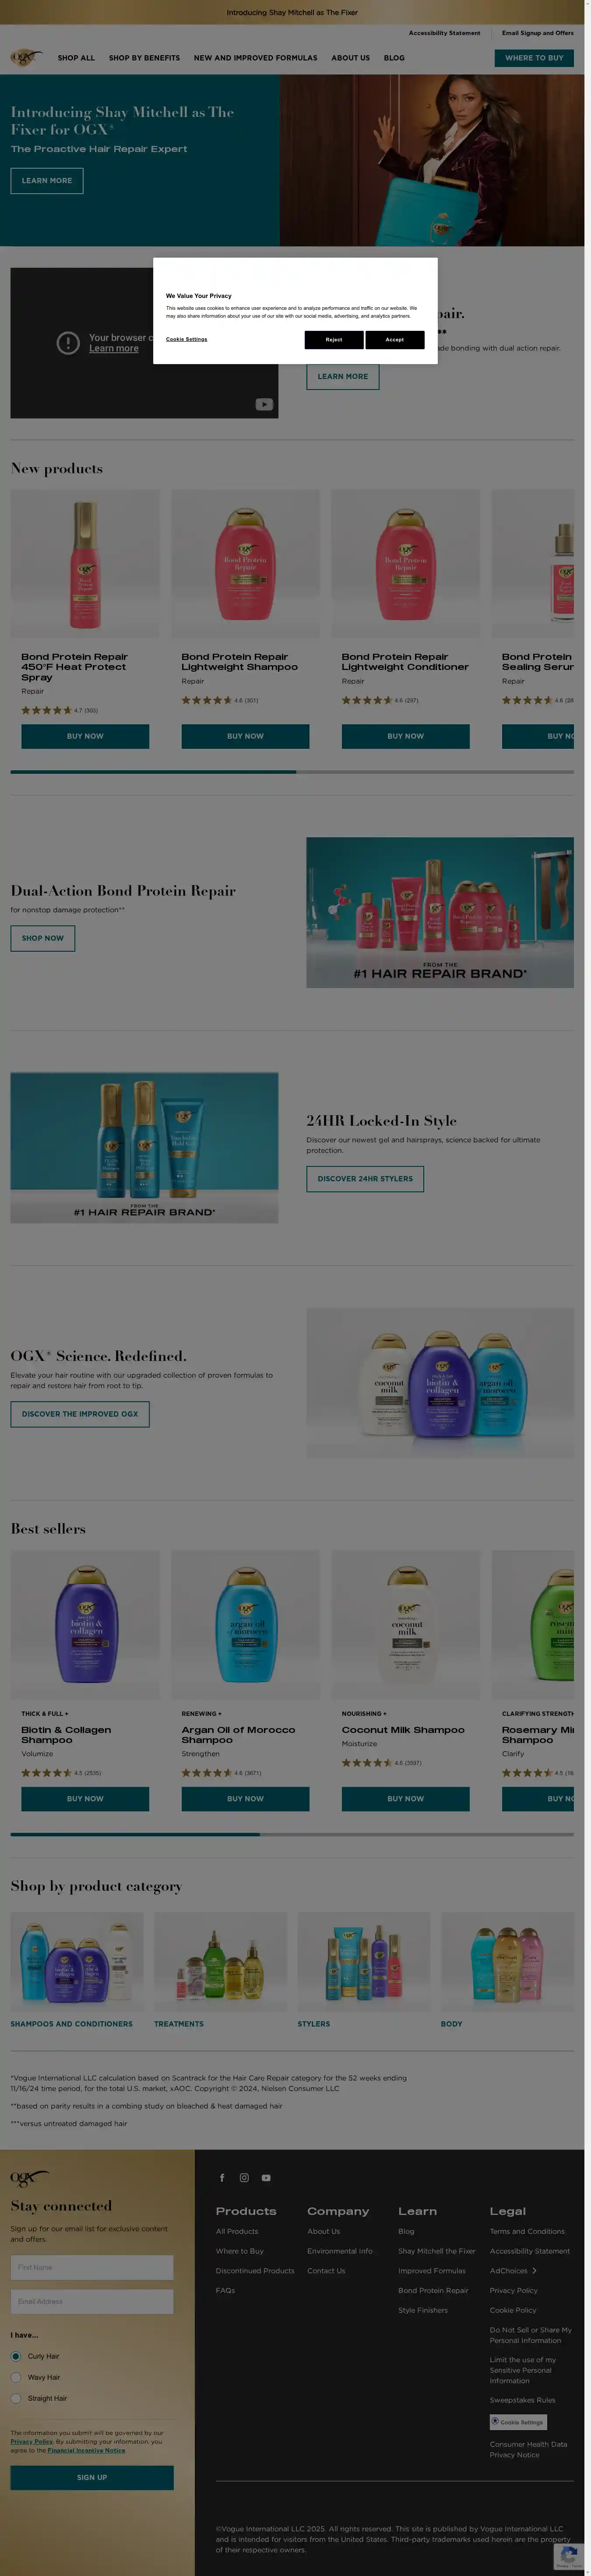Open New and Improved Formulas menu item
The width and height of the screenshot is (591, 2576).
(x=256, y=58)
